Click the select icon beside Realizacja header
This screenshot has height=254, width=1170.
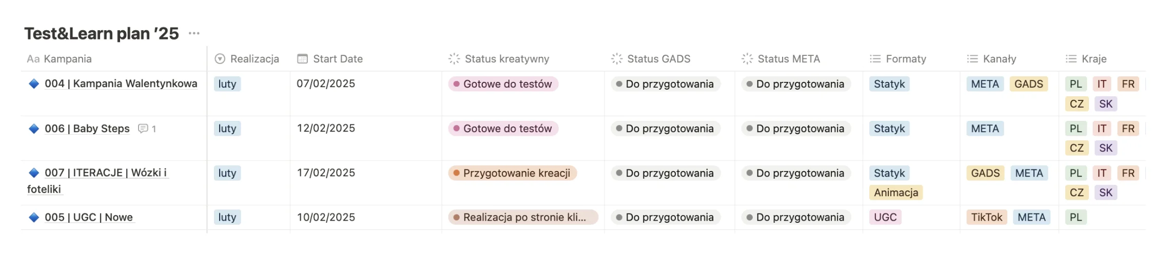click(x=220, y=59)
